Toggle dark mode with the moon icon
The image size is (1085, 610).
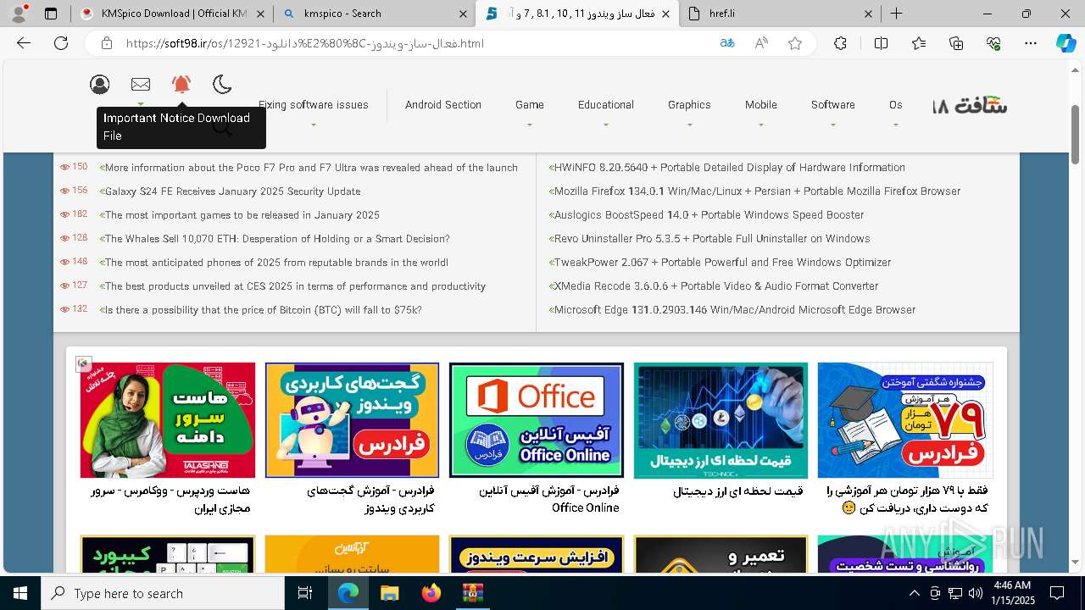[222, 84]
